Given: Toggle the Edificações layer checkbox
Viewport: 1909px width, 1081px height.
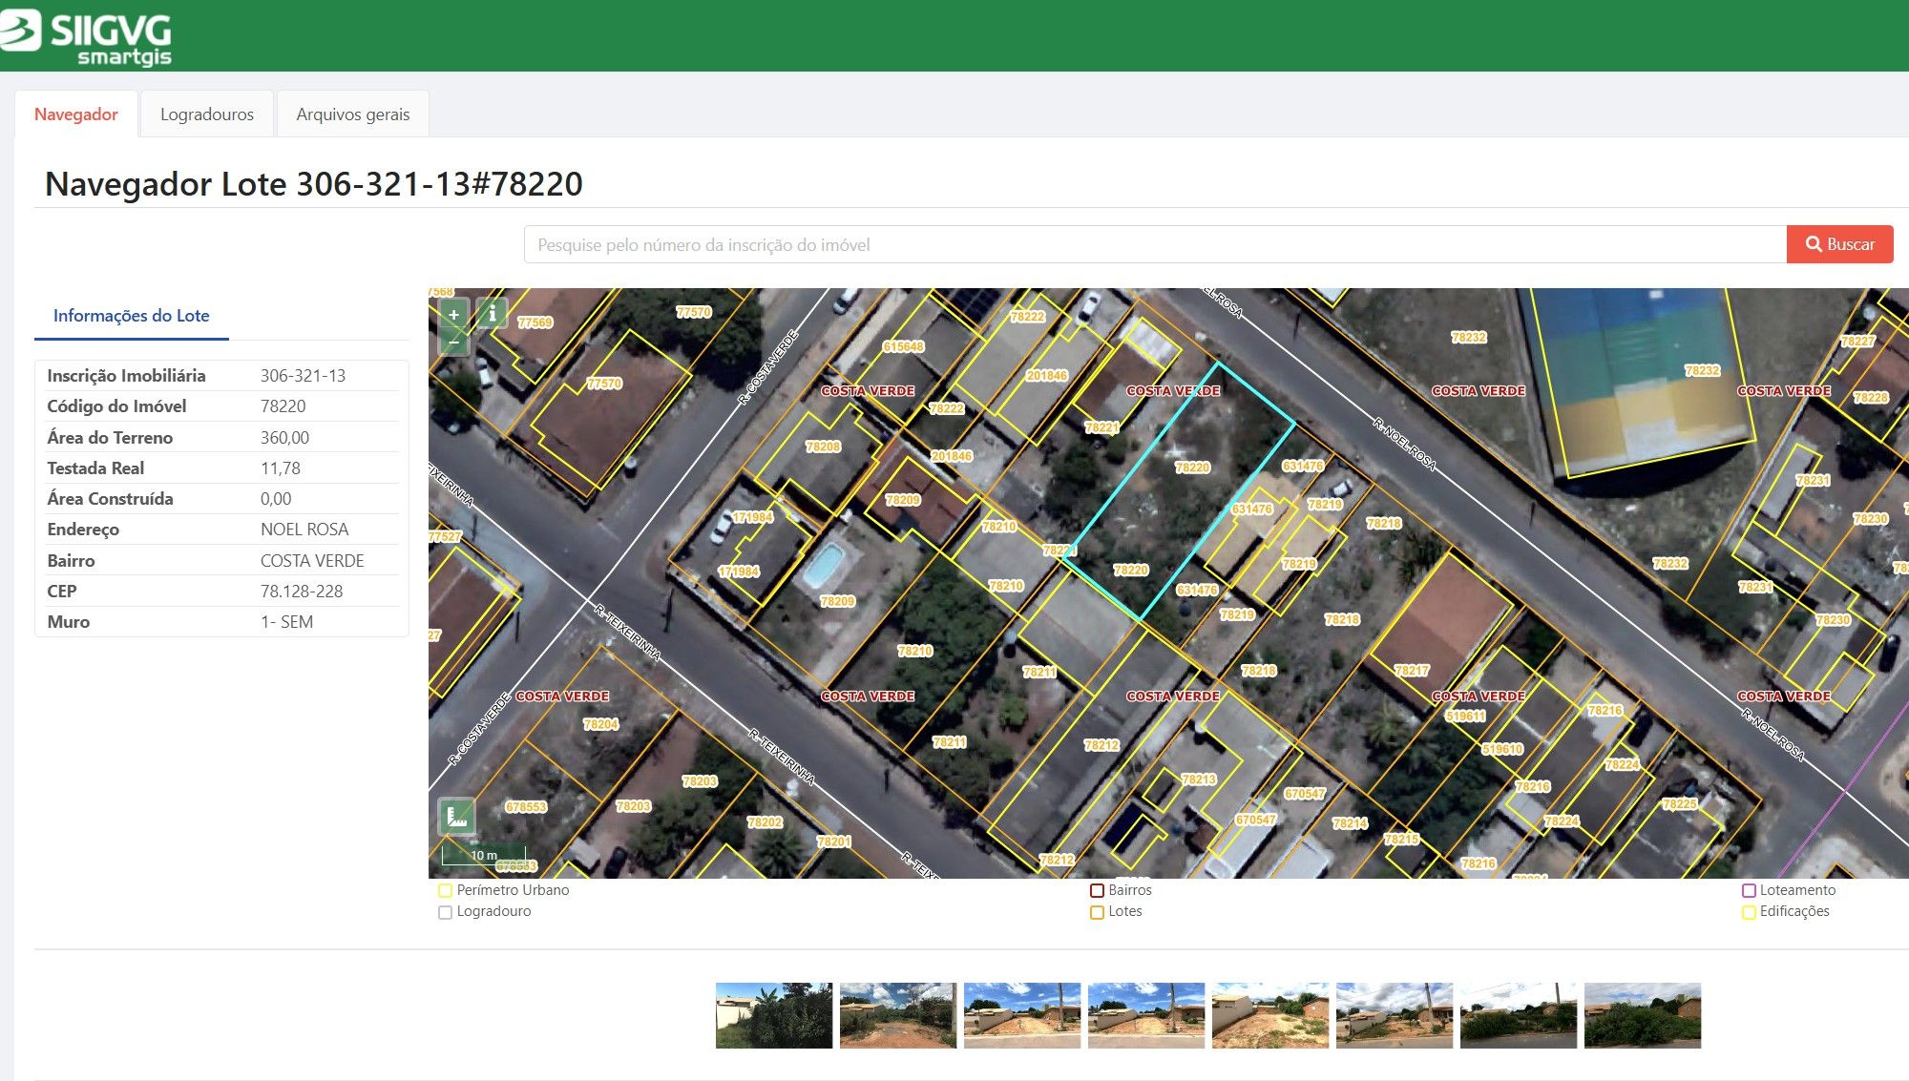Looking at the screenshot, I should (1749, 912).
